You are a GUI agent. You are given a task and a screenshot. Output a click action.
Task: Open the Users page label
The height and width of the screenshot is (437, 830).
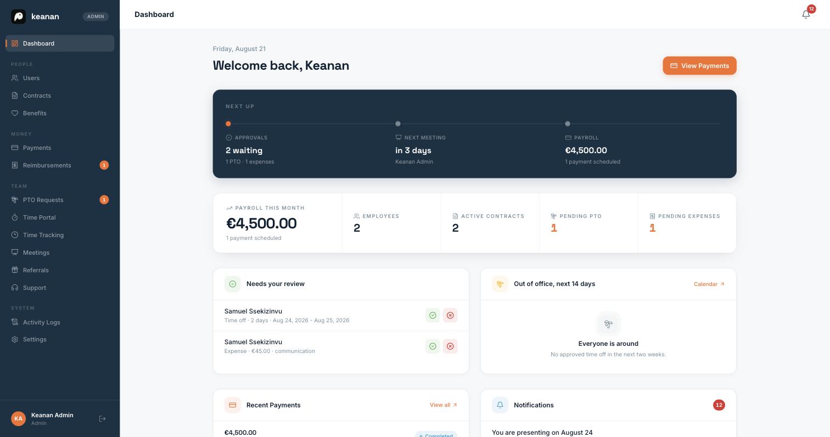pos(31,78)
